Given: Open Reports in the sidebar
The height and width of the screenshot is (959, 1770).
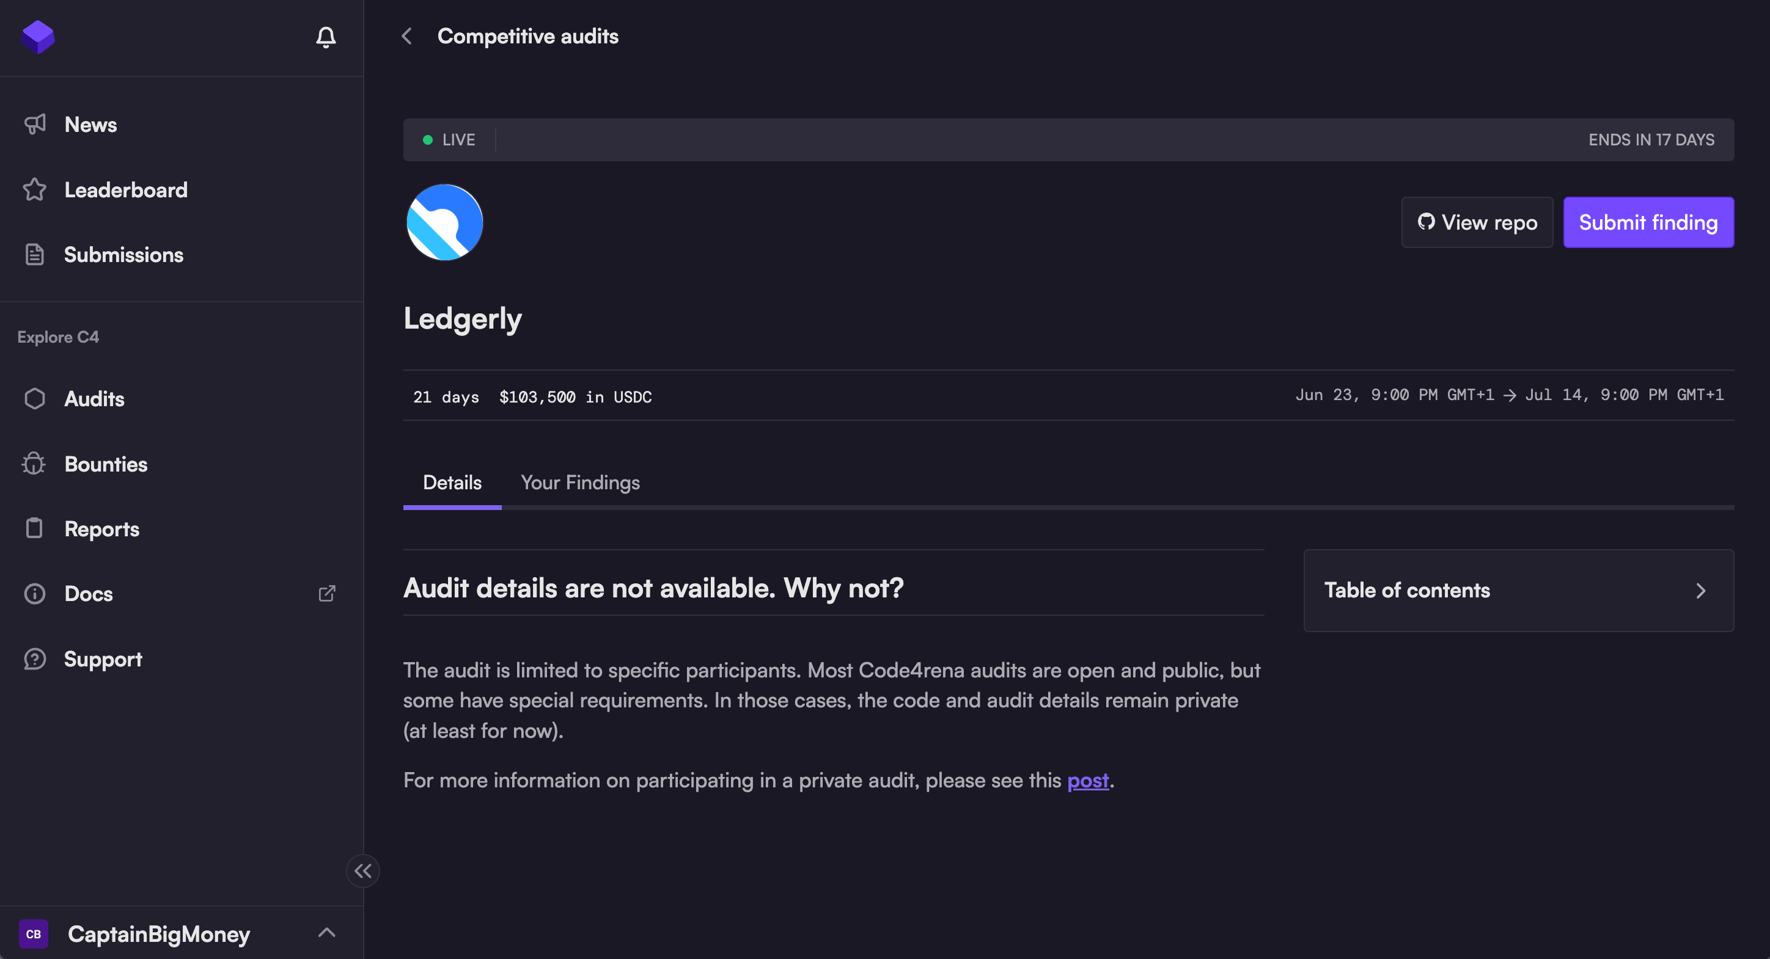Looking at the screenshot, I should click(x=101, y=528).
